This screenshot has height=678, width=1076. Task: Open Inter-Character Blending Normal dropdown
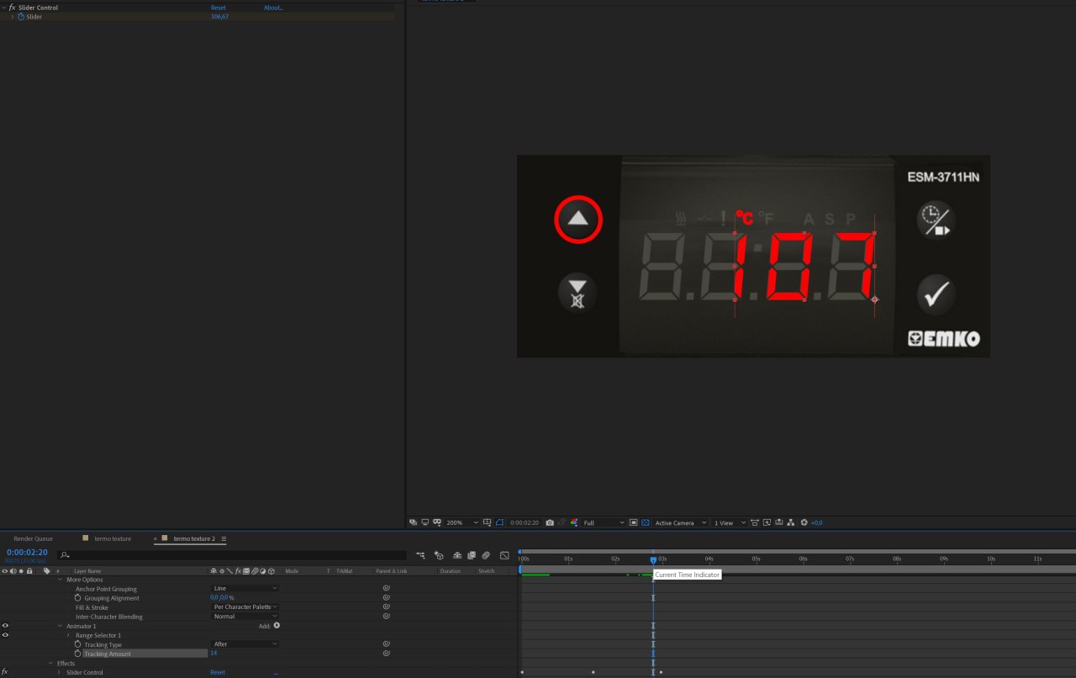[245, 616]
